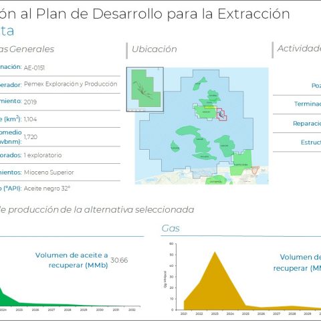Click the Plan de Desarrollo title text
This screenshot has height=321, width=321.
click(99, 14)
